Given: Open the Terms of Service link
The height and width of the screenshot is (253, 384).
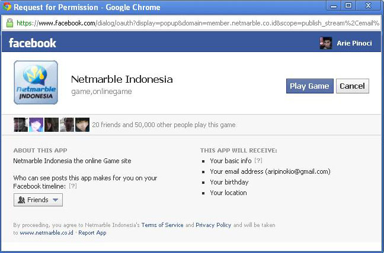Looking at the screenshot, I should (x=162, y=225).
